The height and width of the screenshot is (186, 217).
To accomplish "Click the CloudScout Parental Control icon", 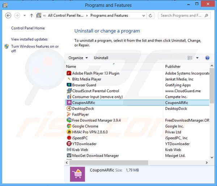I will click(x=69, y=91).
